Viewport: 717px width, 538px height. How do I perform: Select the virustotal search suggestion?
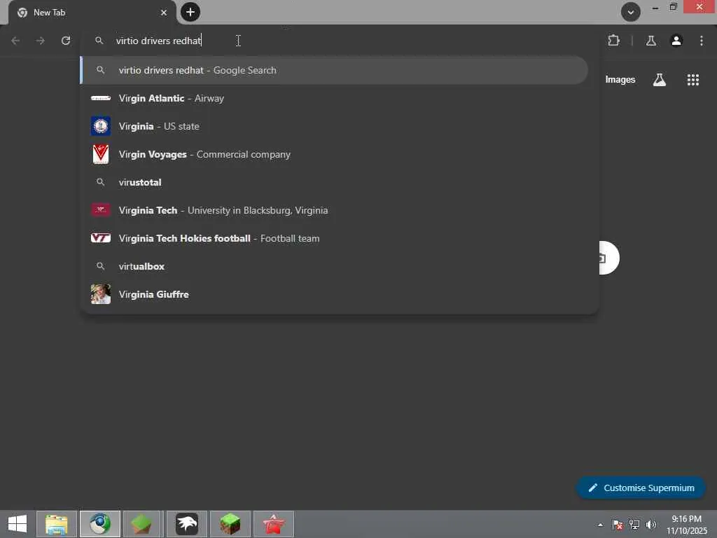click(334, 182)
